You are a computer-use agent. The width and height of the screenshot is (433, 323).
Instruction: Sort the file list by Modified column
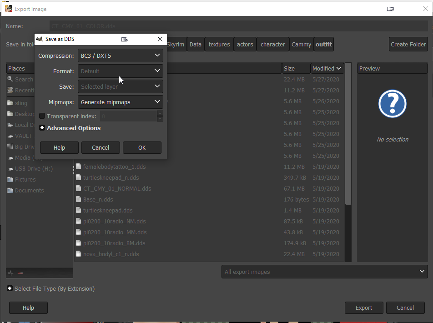(327, 68)
